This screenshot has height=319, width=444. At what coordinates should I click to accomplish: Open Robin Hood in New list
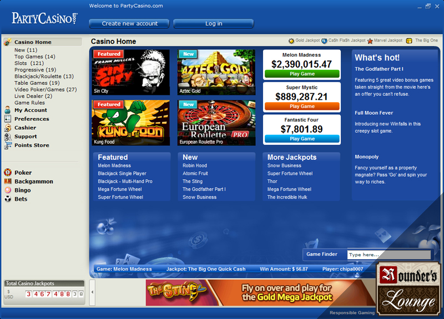point(195,165)
